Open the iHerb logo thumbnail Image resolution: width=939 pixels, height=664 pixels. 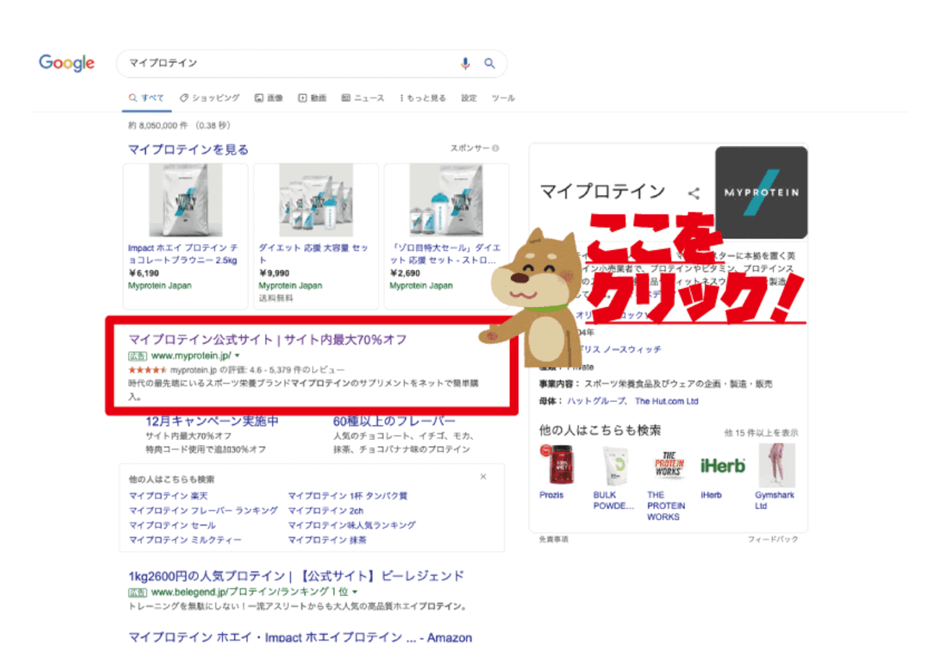pos(723,465)
